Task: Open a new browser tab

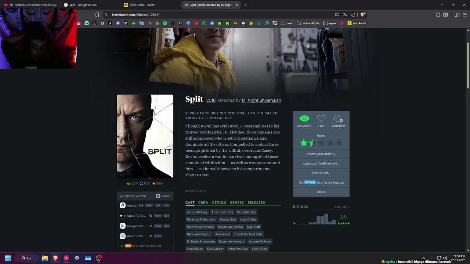Action: click(x=246, y=5)
